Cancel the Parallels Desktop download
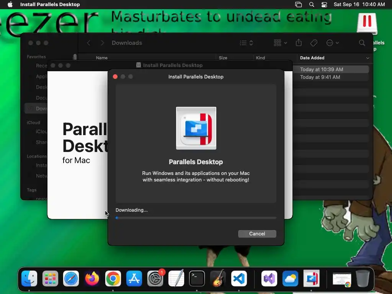The width and height of the screenshot is (392, 294). tap(257, 234)
